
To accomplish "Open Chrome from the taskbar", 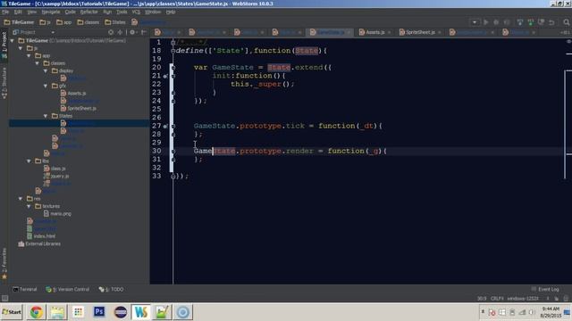I will click(36, 312).
